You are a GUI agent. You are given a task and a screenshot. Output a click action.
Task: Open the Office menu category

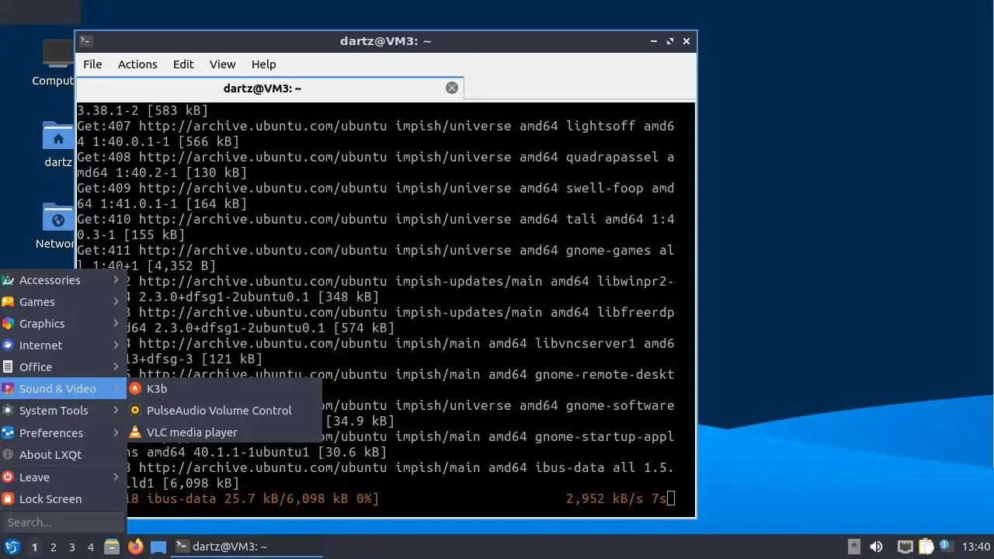[x=63, y=366]
